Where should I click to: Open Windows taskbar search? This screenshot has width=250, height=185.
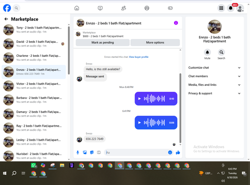tap(14, 174)
